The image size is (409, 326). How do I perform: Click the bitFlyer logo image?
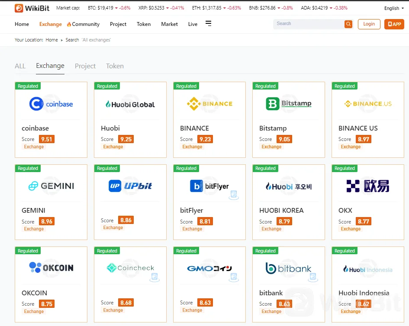209,186
